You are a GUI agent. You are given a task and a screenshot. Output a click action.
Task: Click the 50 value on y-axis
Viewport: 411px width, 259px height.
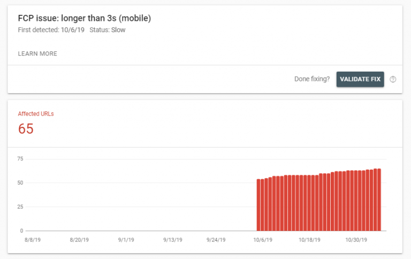[20, 182]
